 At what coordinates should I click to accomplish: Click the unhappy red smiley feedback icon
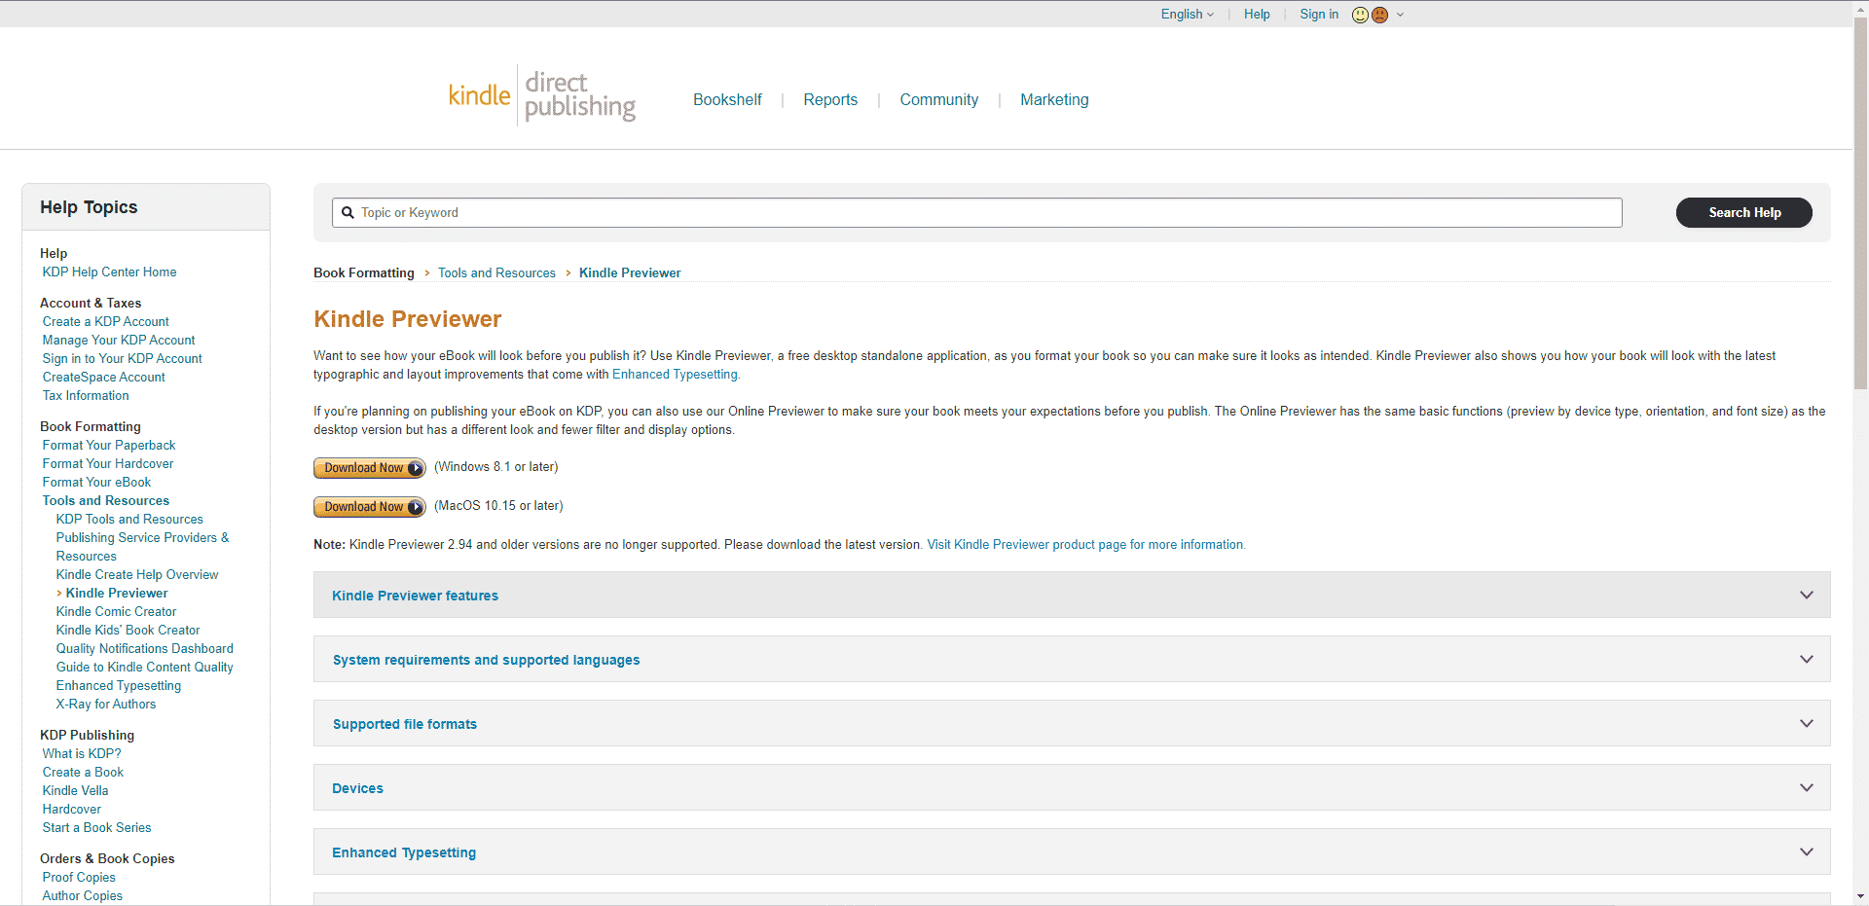tap(1379, 15)
